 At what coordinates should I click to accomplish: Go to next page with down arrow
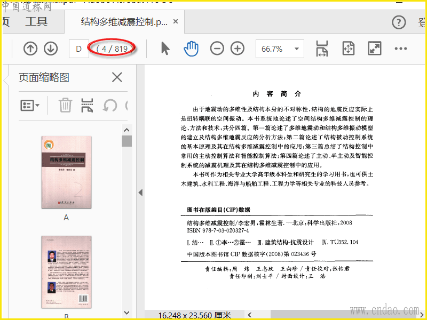click(x=51, y=49)
